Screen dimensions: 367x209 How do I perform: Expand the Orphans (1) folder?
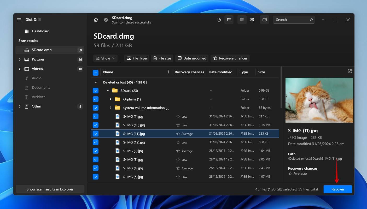pos(110,99)
